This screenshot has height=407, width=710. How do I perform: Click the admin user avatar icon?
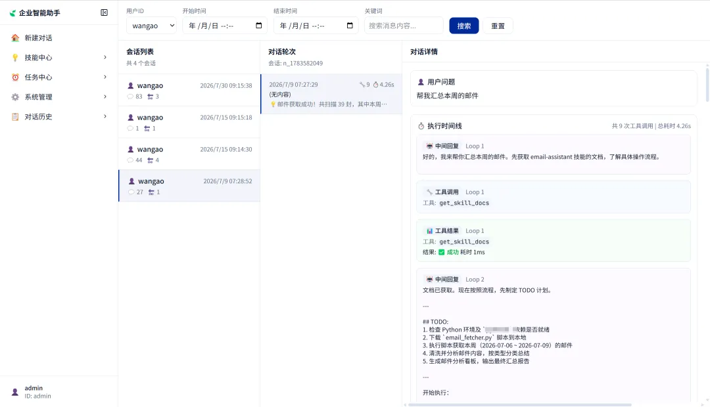(15, 392)
